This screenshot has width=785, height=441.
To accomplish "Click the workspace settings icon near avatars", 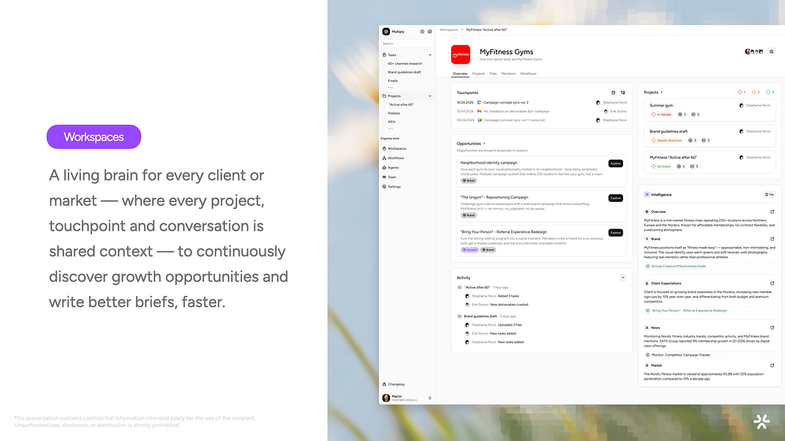I will [772, 51].
